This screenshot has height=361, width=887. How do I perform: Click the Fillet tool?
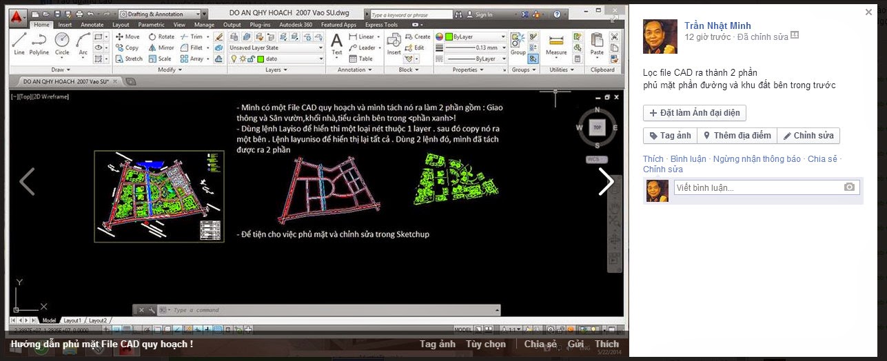192,48
